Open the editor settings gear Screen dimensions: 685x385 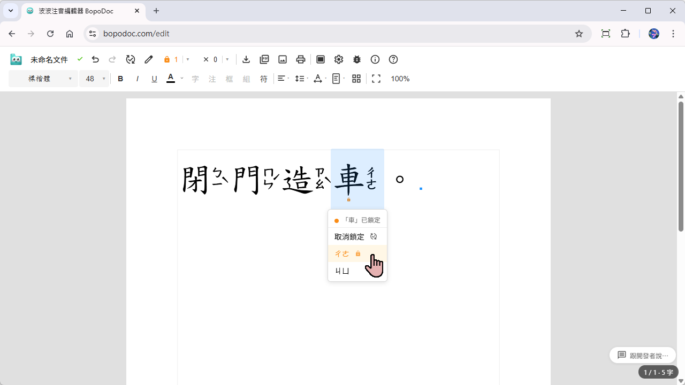click(x=339, y=59)
